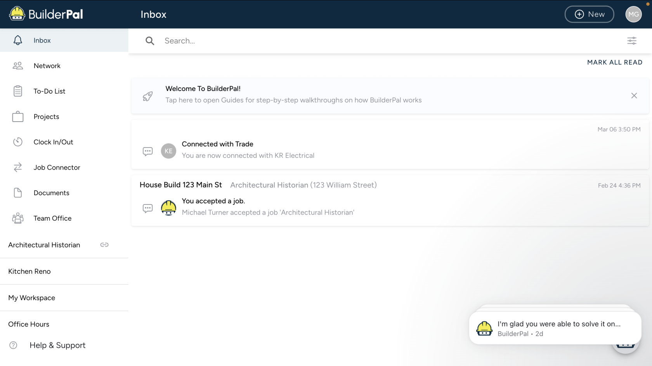Screen dimensions: 652x366
Task: Open Network via the people icon
Action: pyautogui.click(x=18, y=66)
